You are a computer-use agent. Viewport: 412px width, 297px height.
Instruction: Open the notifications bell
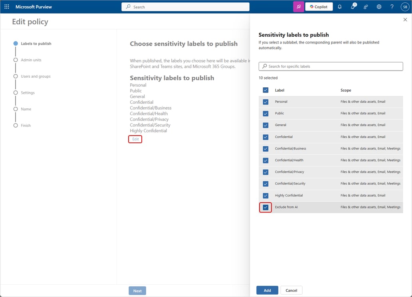coord(340,7)
